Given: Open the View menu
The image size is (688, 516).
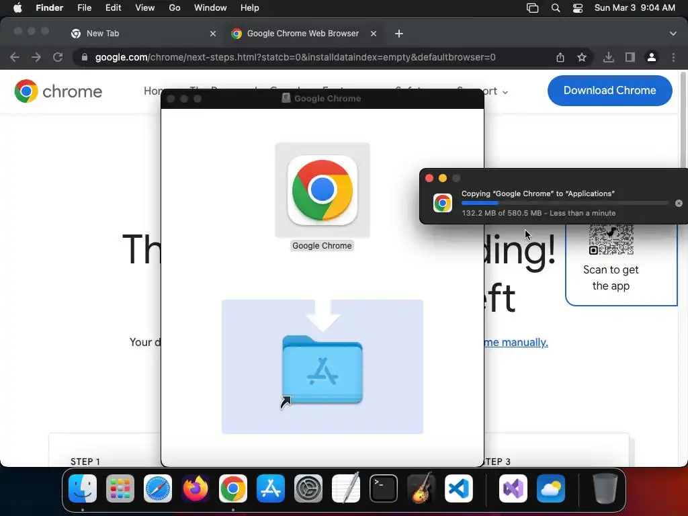Looking at the screenshot, I should pos(145,8).
